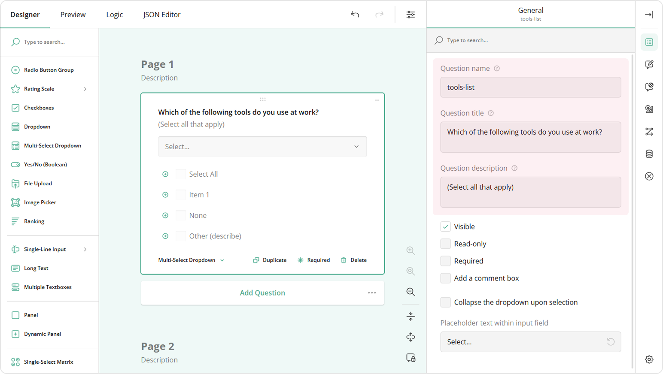The height and width of the screenshot is (374, 663).
Task: Click the zoom out magnifier icon
Action: (x=410, y=292)
